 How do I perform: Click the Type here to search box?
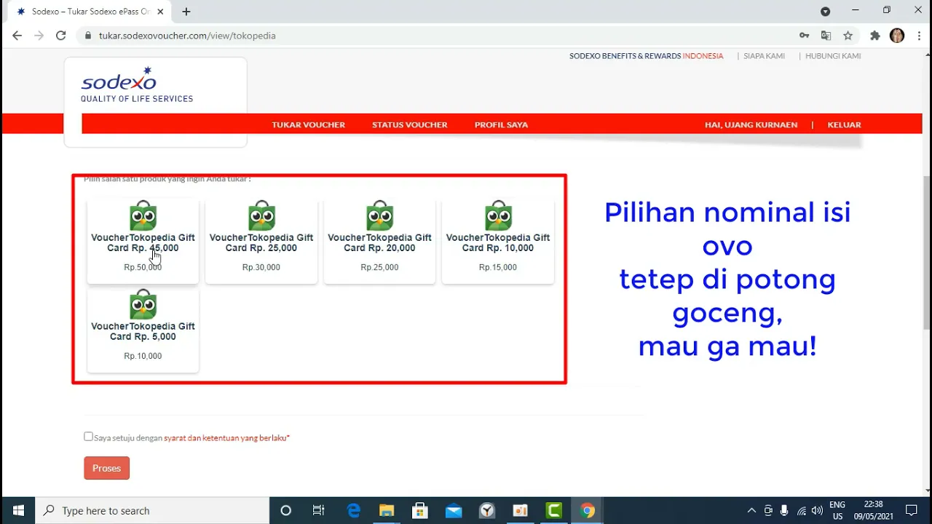152,510
